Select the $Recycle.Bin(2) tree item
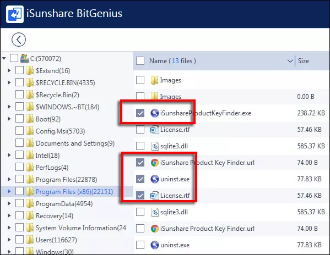This screenshot has height=255, width=330. [x=57, y=95]
